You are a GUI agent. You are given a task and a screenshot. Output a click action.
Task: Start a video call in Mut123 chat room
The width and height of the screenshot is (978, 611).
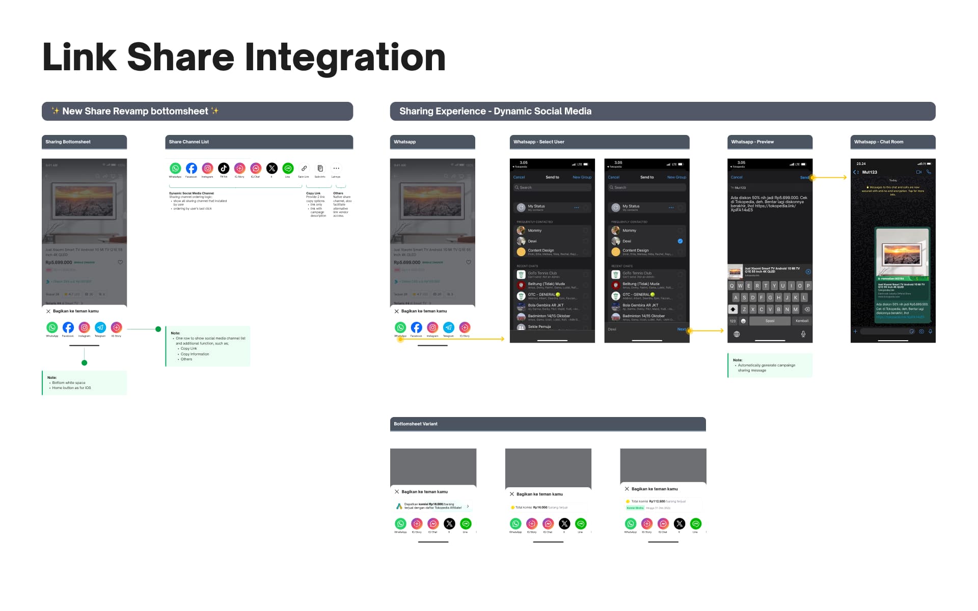919,172
